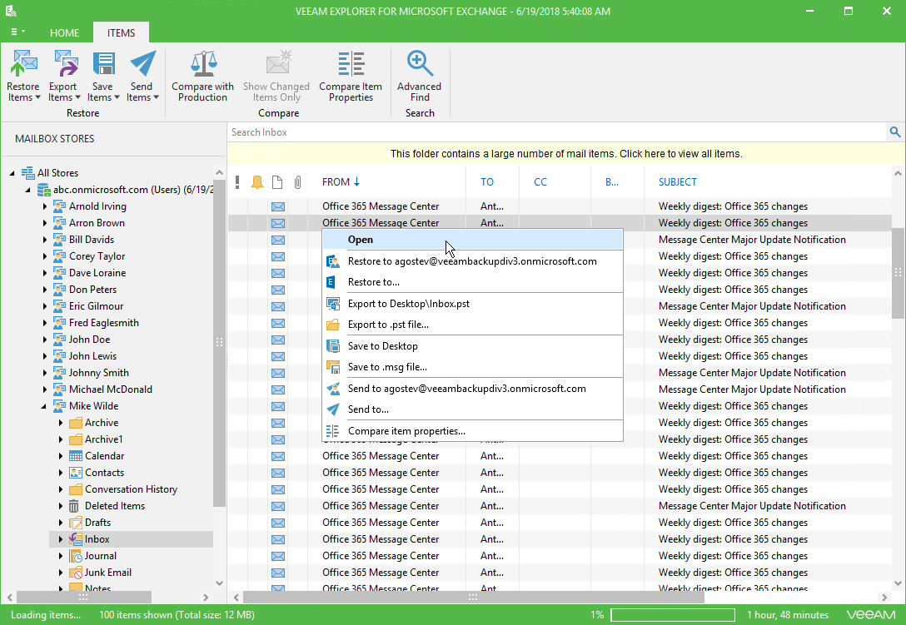The height and width of the screenshot is (625, 906).
Task: Click the Contacts folder icon
Action: click(76, 473)
